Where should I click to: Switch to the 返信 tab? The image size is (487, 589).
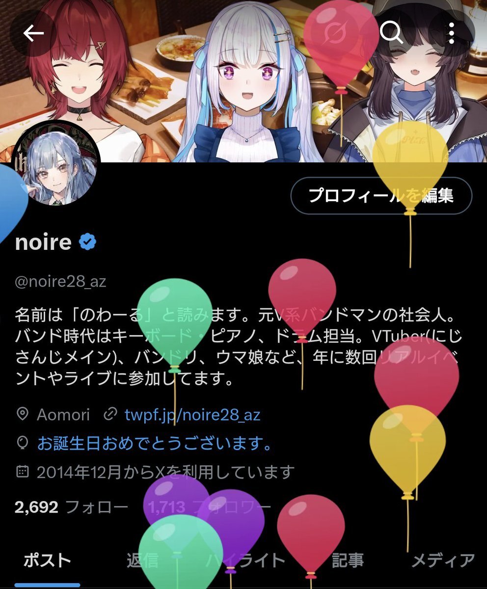pos(142,561)
